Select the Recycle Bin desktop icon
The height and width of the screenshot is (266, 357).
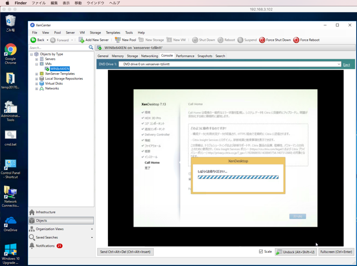coord(10,23)
